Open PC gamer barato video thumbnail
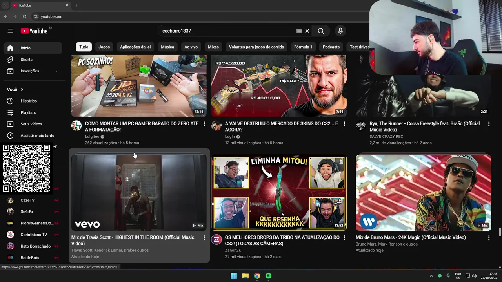 [x=139, y=86]
